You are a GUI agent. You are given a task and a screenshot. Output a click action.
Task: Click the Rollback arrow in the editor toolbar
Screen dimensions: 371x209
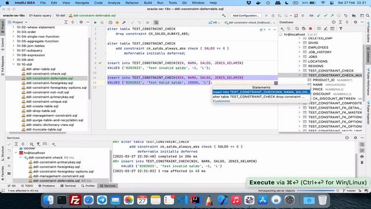click(139, 23)
